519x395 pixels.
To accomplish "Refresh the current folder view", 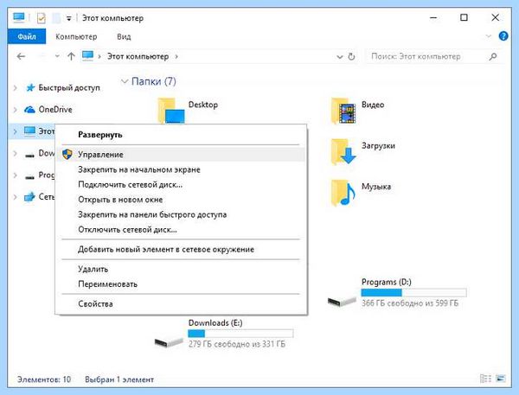I will pos(351,56).
